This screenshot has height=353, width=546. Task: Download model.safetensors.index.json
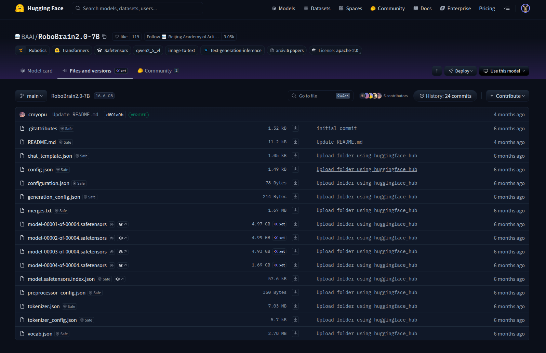[295, 279]
